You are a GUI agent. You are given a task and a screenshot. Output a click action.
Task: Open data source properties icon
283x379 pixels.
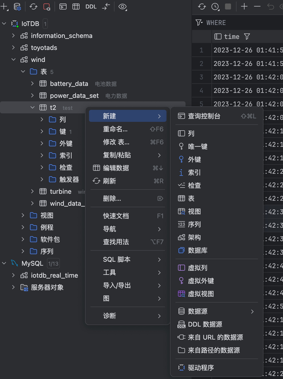click(17, 7)
